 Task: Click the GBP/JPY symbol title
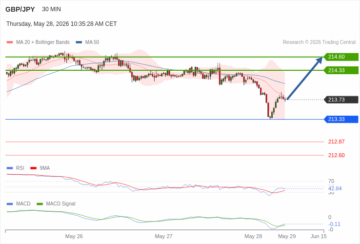(20, 9)
